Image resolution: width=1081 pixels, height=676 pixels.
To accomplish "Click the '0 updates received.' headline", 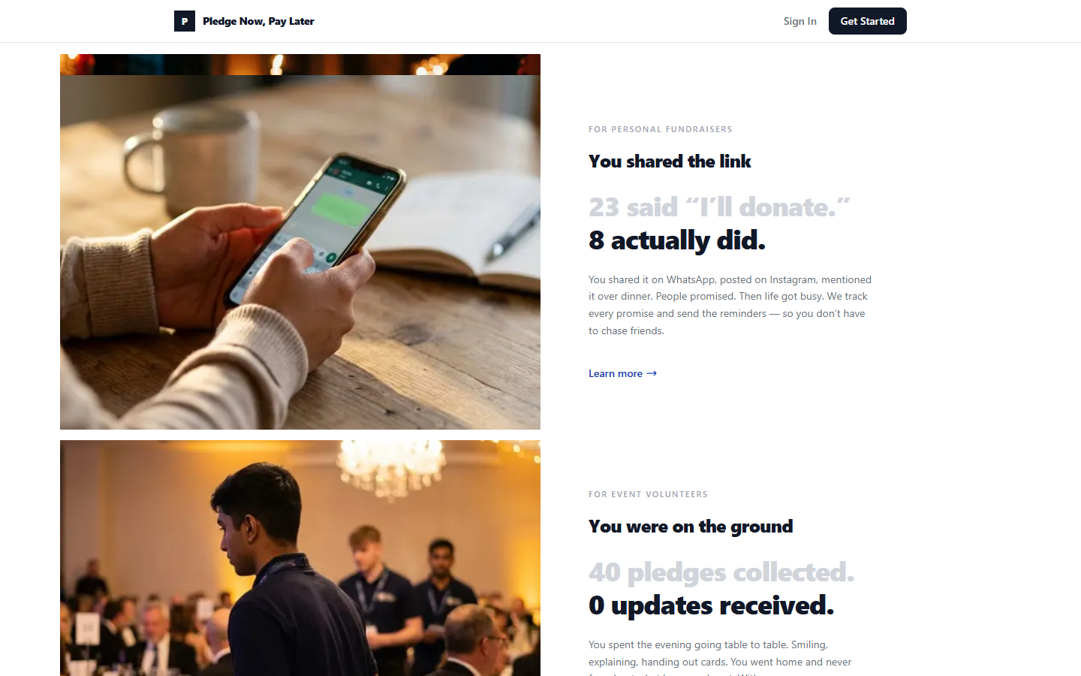I will point(711,605).
